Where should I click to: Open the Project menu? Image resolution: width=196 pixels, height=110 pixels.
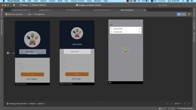(x=52, y=1)
